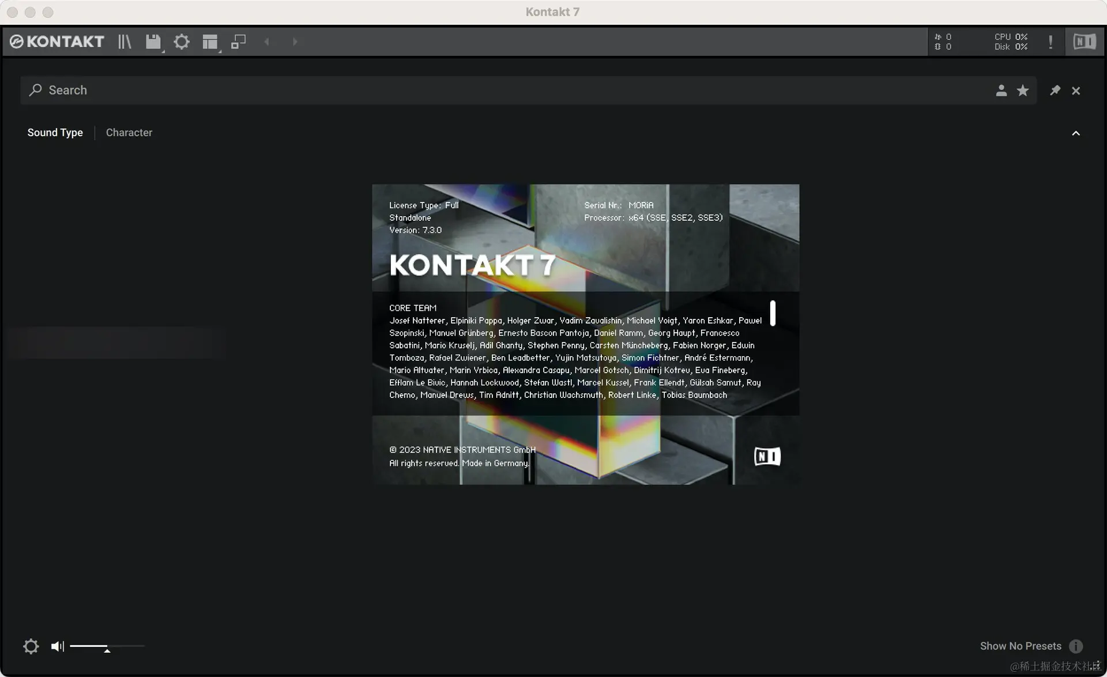The image size is (1107, 677).
Task: Toggle user content filter icon
Action: (1001, 91)
